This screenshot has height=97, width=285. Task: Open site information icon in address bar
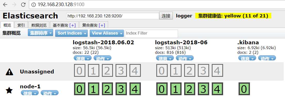pyautogui.click(x=34, y=5)
